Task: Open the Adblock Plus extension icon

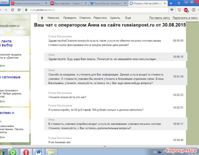Action: pos(186,10)
